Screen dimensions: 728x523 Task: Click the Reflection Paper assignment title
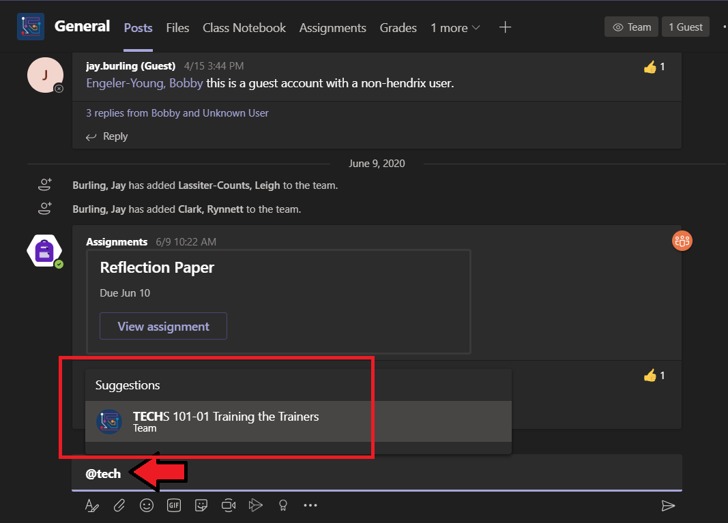click(x=157, y=267)
